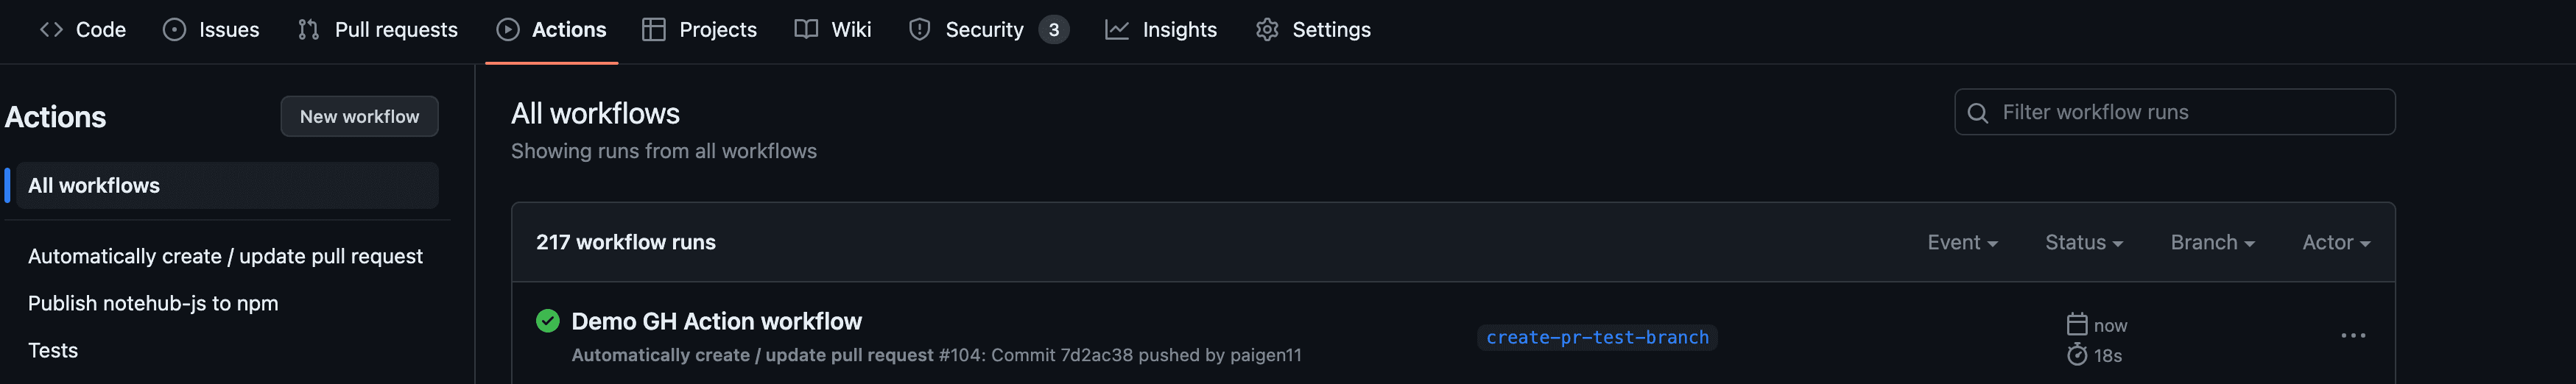Click the Insights graph icon

point(1116,30)
